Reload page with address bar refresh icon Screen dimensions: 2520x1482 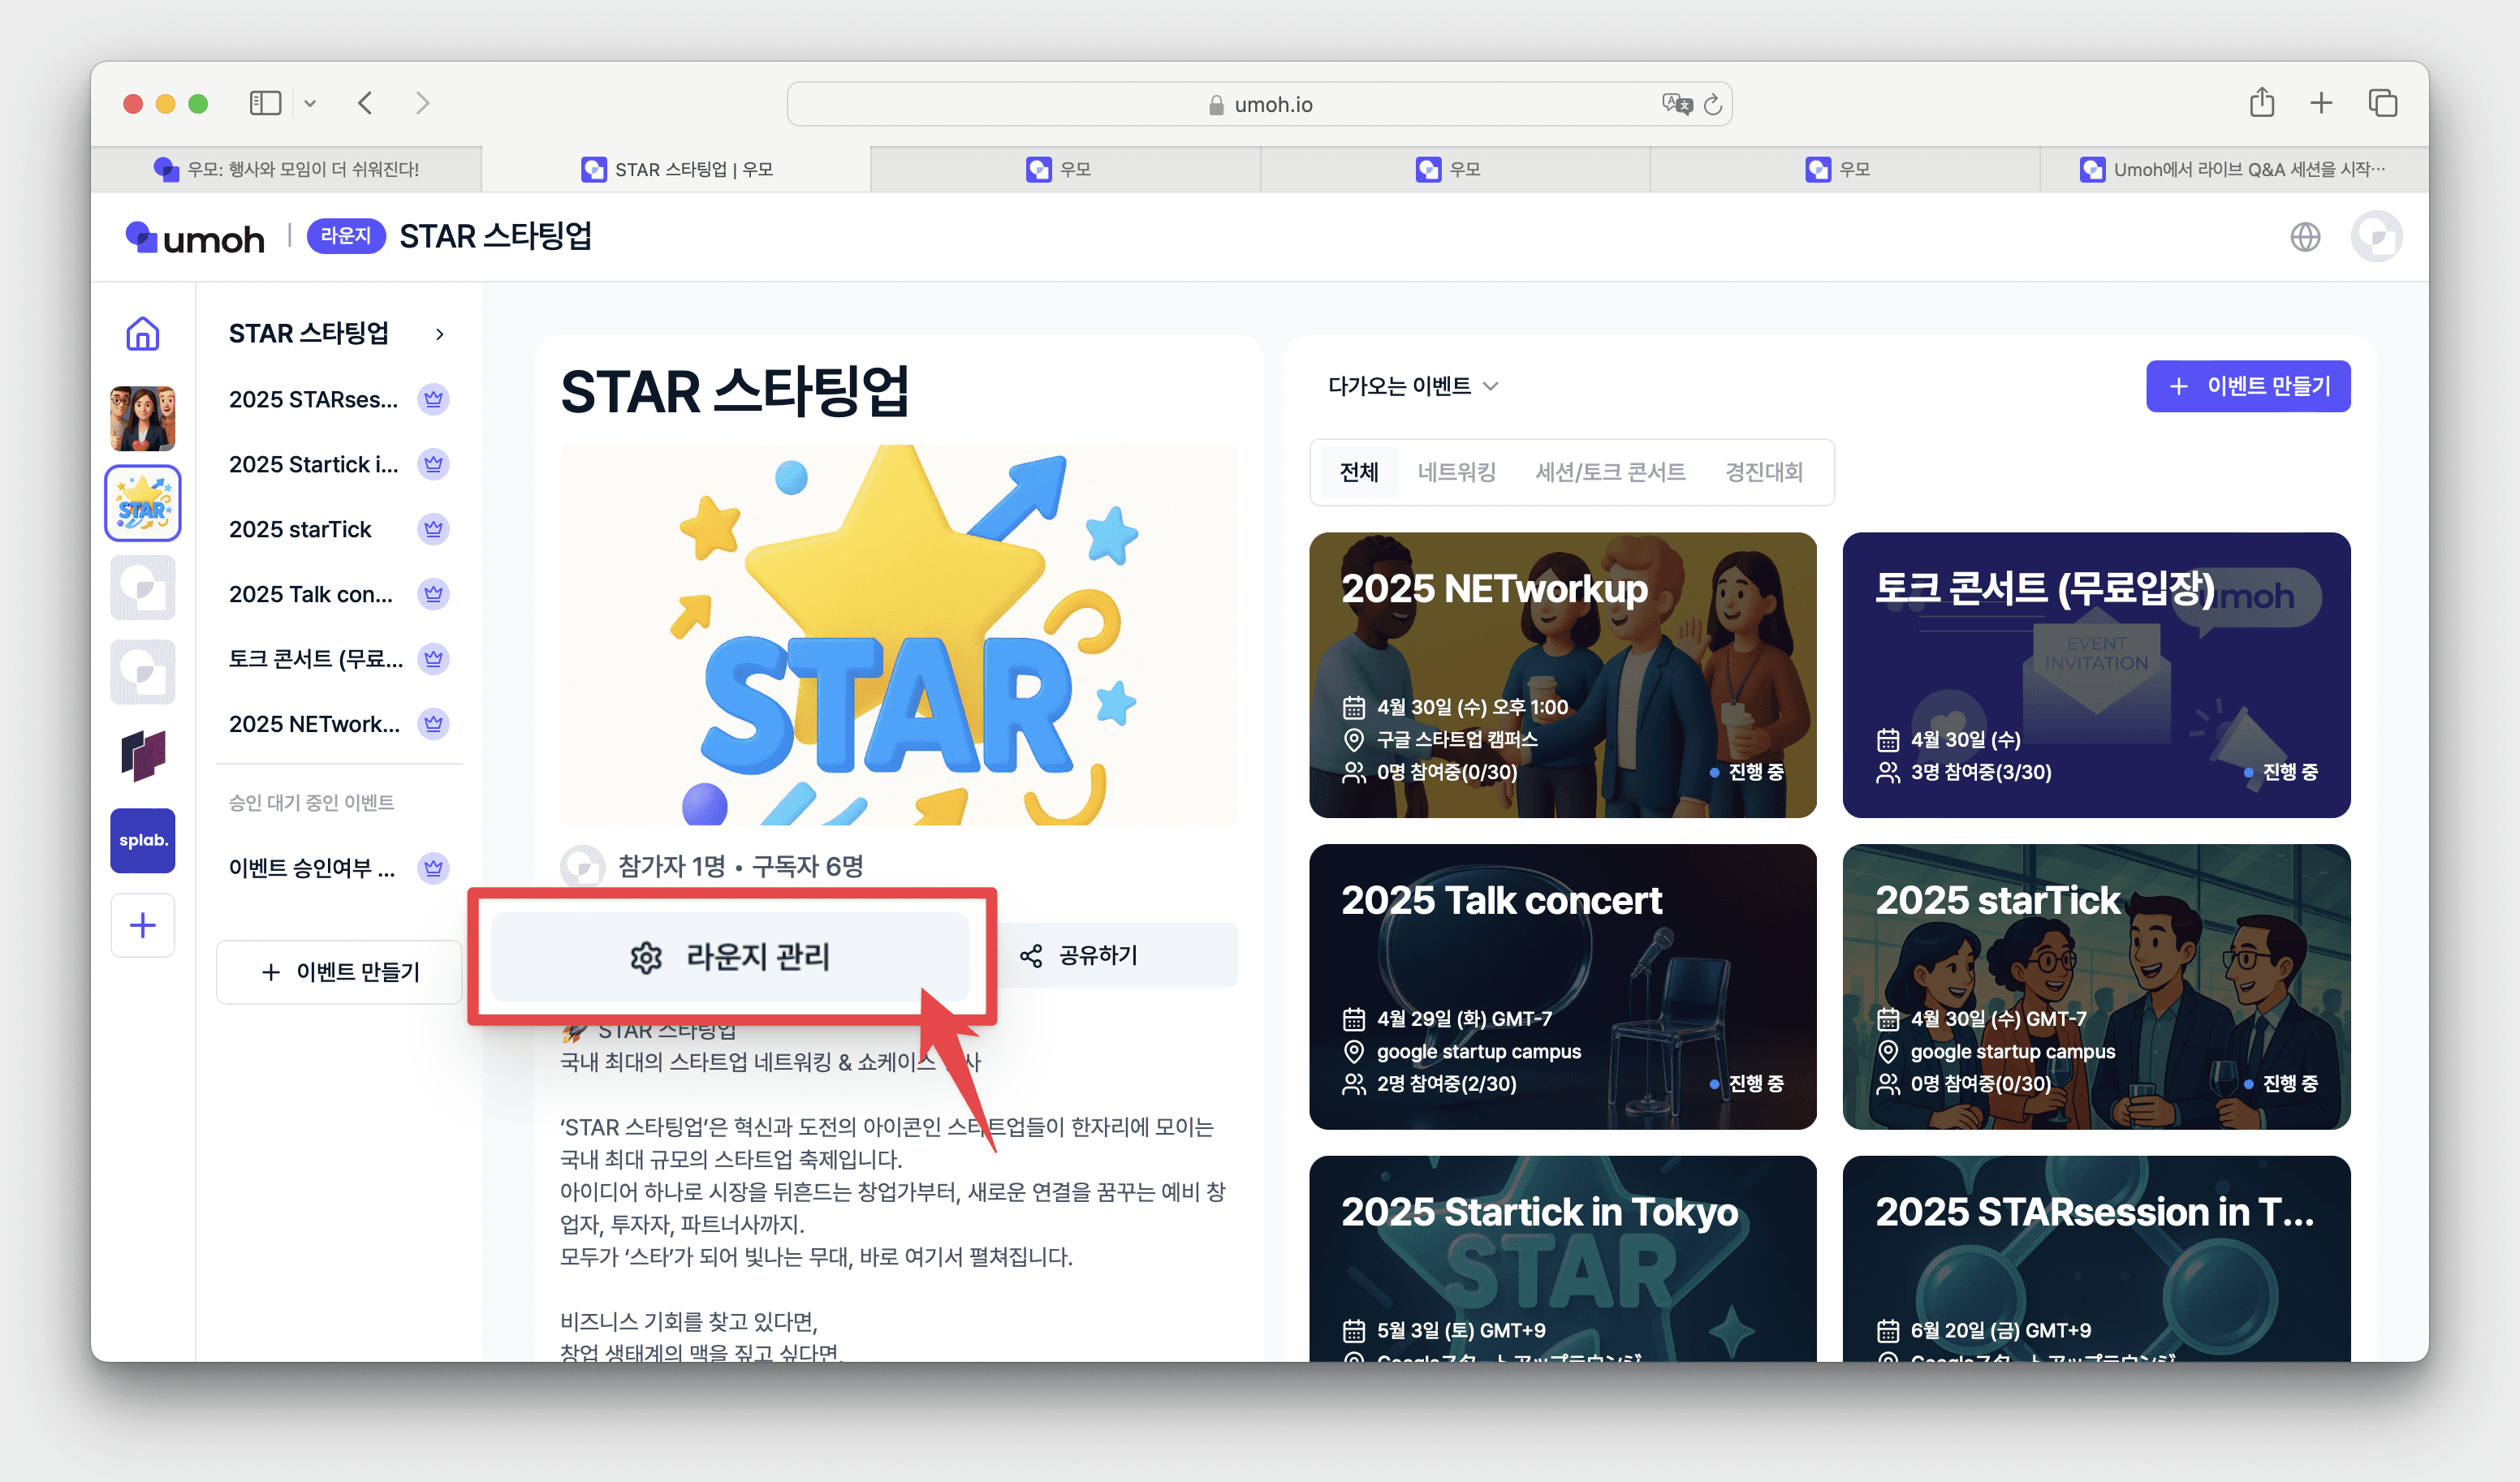[1713, 105]
